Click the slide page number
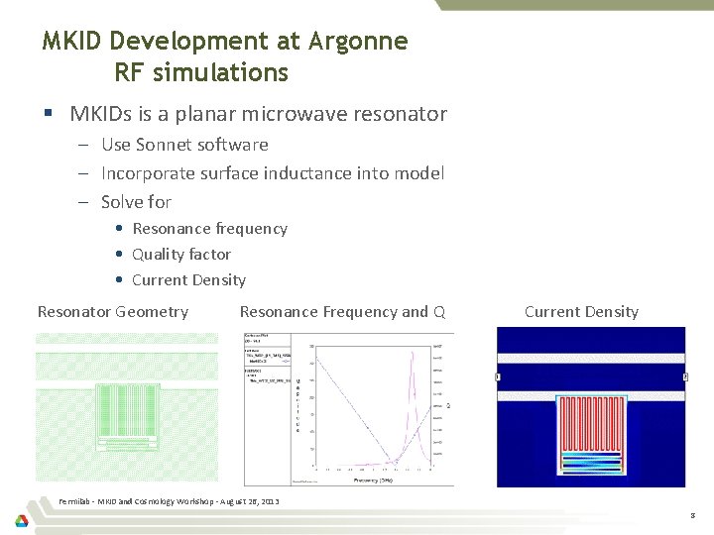This screenshot has width=714, height=535. pyautogui.click(x=692, y=515)
